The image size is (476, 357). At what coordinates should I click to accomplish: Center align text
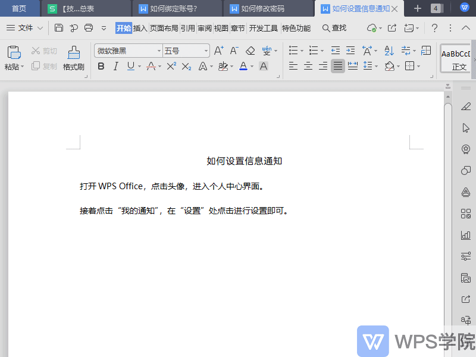click(308, 65)
